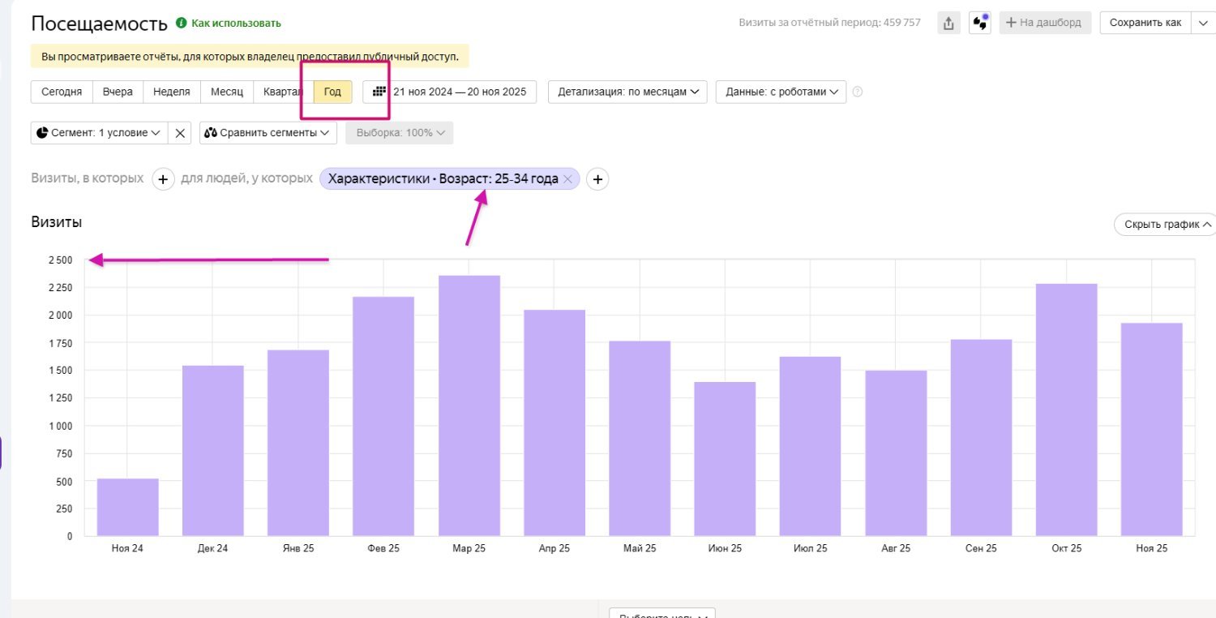Image resolution: width=1216 pixels, height=618 pixels.
Task: Click the calendar icon beside date range
Action: tap(379, 92)
